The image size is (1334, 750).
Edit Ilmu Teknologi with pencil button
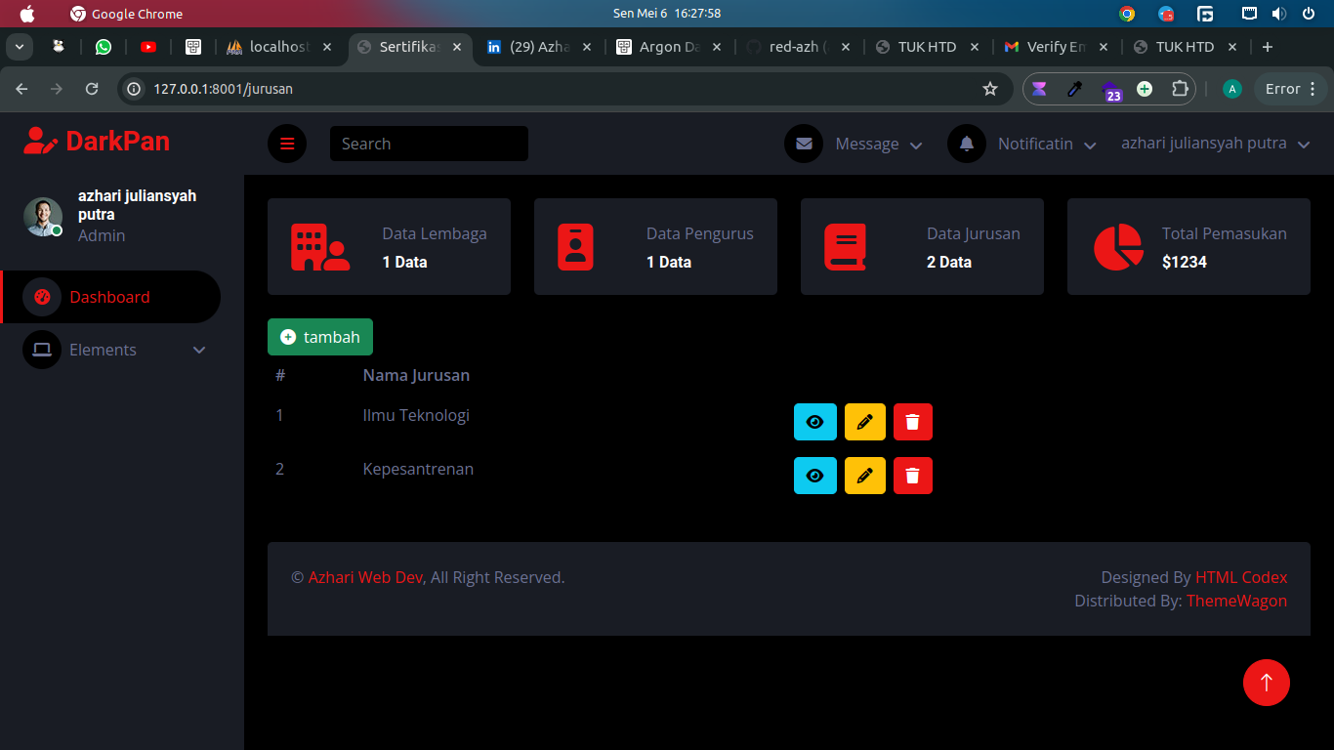pos(864,422)
